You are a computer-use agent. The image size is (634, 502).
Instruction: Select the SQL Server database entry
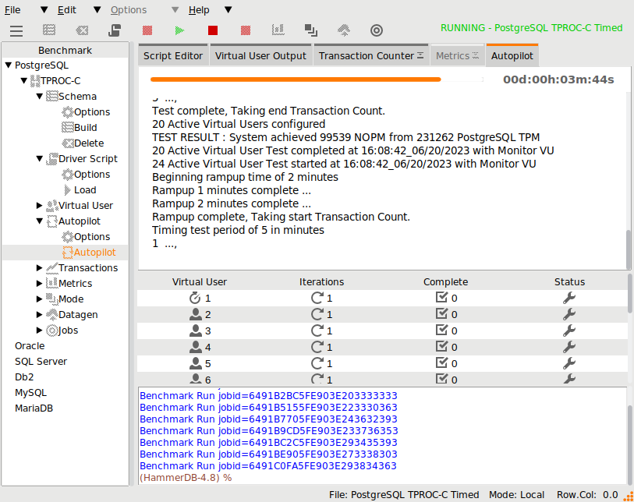tap(41, 362)
